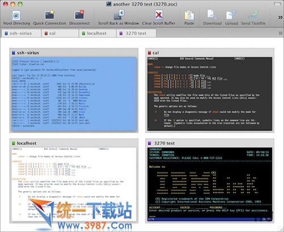Click the 3270 test thumbnail title text

164,143
